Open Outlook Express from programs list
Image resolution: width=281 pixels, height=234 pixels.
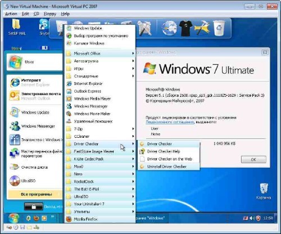coord(100,91)
